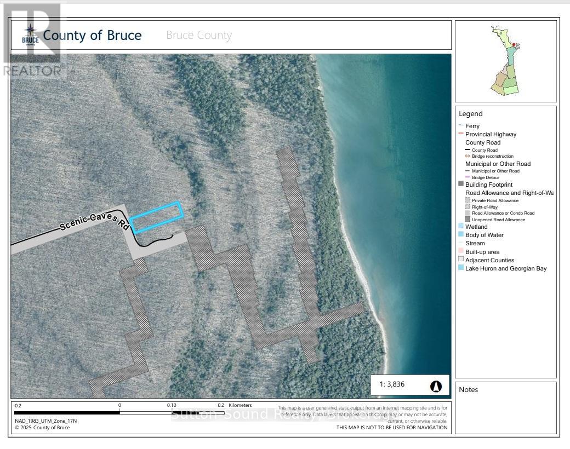Image resolution: width=570 pixels, height=449 pixels.
Task: Click the County of Bruce title
Action: click(x=92, y=36)
